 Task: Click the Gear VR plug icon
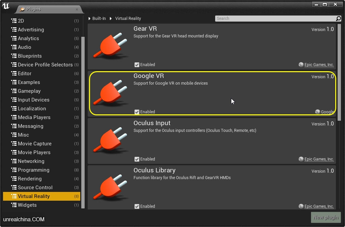[110, 46]
